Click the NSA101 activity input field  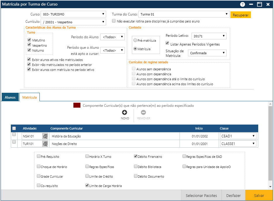[x=32, y=136]
